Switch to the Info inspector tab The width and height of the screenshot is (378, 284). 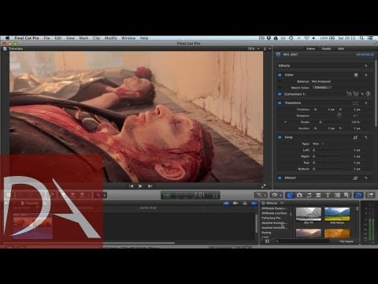[341, 49]
